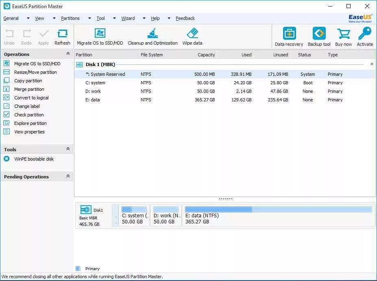Collapse the Pending Operations panel
377x281 pixels.
pyautogui.click(x=68, y=176)
